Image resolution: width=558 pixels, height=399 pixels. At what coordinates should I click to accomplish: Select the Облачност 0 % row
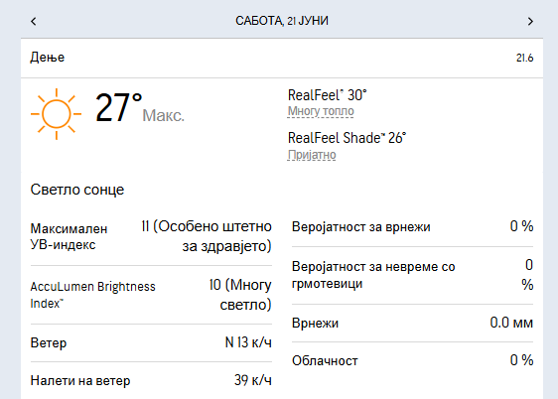tap(412, 360)
